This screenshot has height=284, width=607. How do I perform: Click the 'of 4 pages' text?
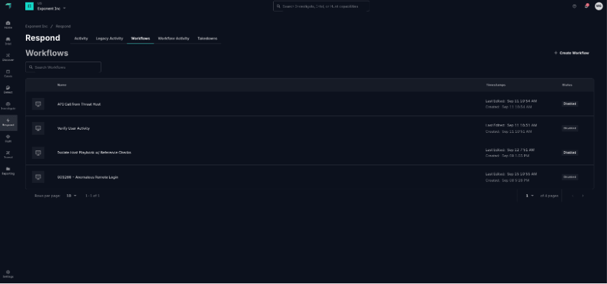tap(549, 196)
